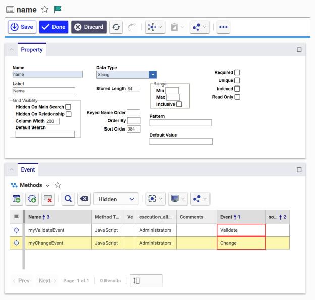Click the grayed-out undo arrow icon
The height and width of the screenshot is (300, 315).
(x=132, y=27)
